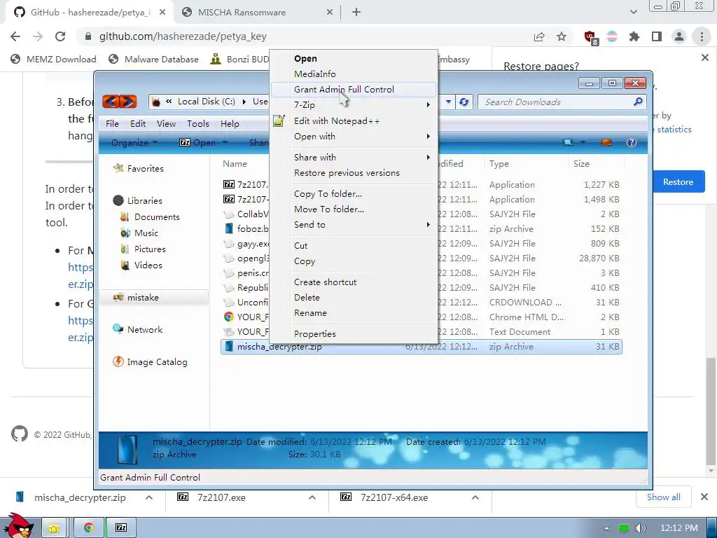The height and width of the screenshot is (538, 717).
Task: Click the page vertical scrollbar thumb
Action: 711,411
